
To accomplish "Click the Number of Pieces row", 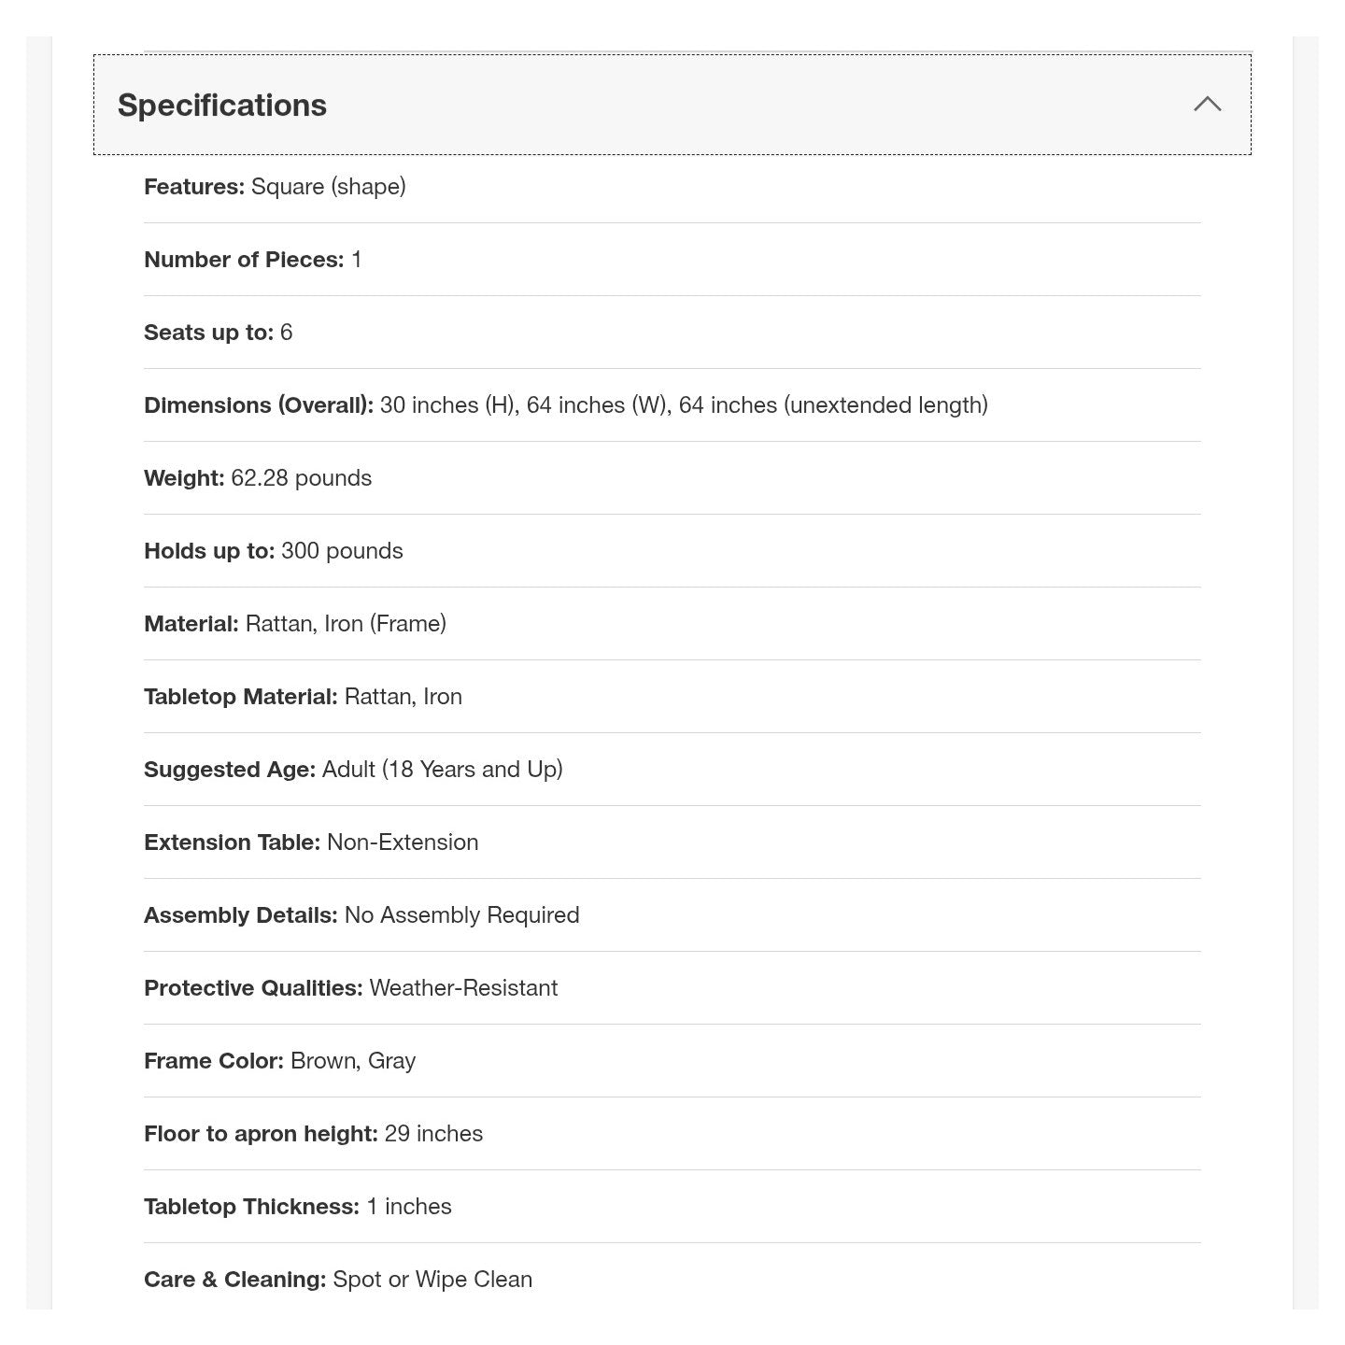I will coord(672,260).
